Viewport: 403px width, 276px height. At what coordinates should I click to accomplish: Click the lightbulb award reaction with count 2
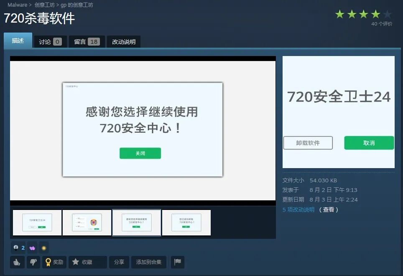point(19,248)
